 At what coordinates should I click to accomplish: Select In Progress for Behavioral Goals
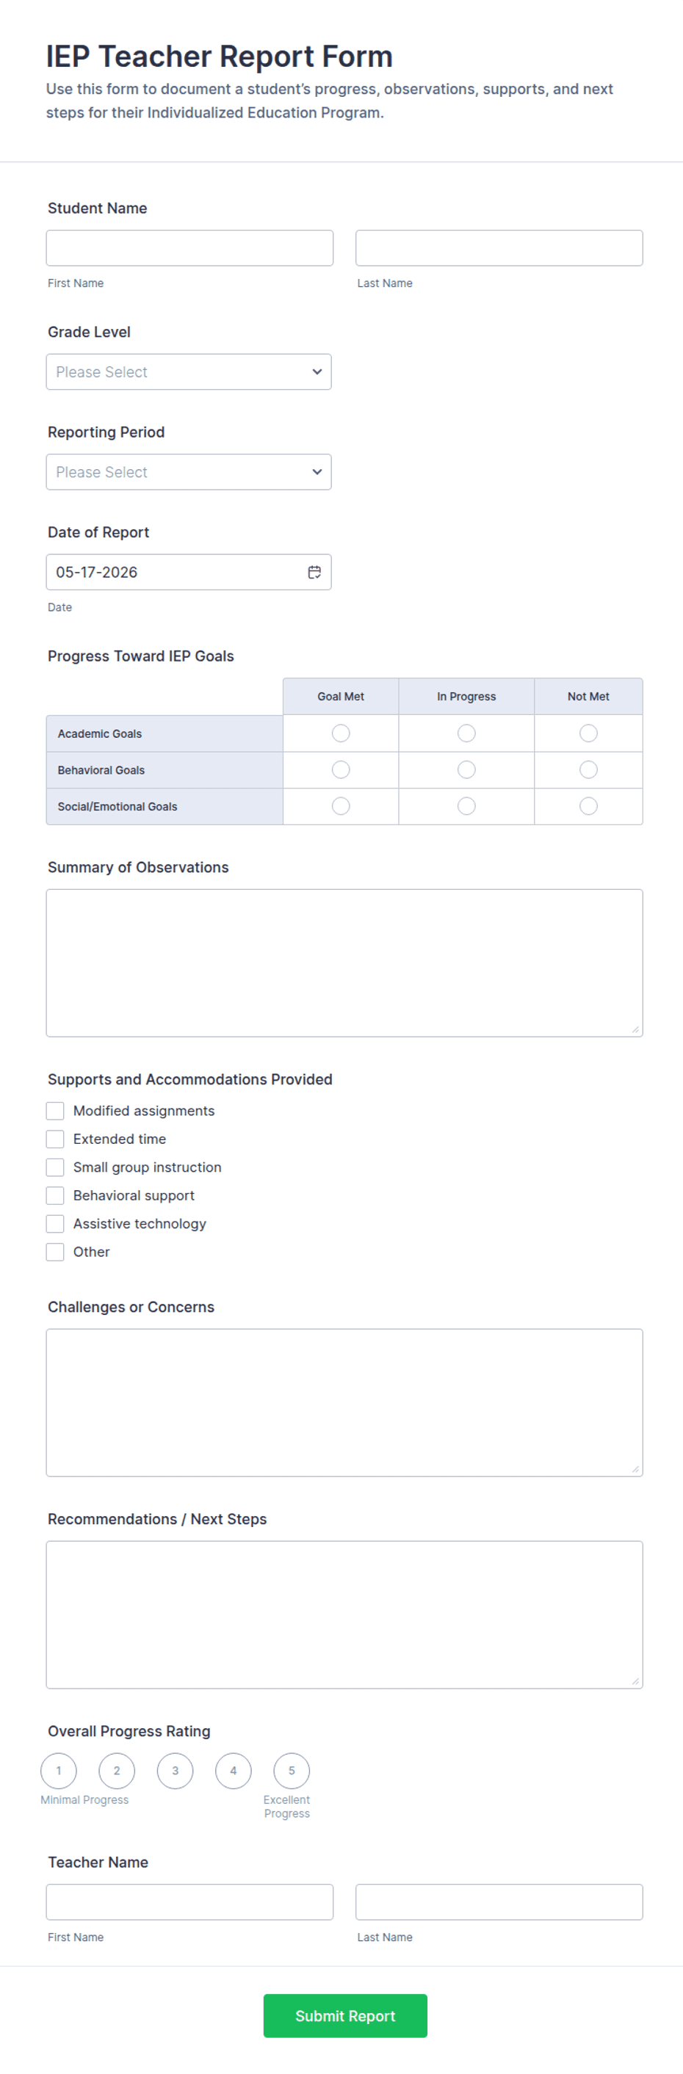pos(466,769)
